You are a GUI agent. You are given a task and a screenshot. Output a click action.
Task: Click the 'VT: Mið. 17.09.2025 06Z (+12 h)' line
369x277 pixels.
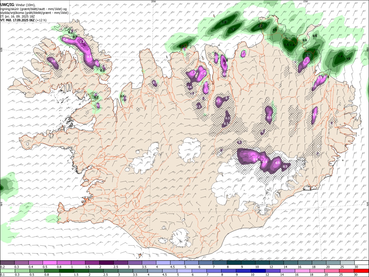tap(23, 20)
